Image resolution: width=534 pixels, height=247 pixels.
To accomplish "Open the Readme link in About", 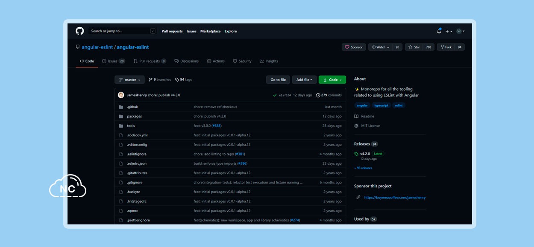I will (364, 116).
